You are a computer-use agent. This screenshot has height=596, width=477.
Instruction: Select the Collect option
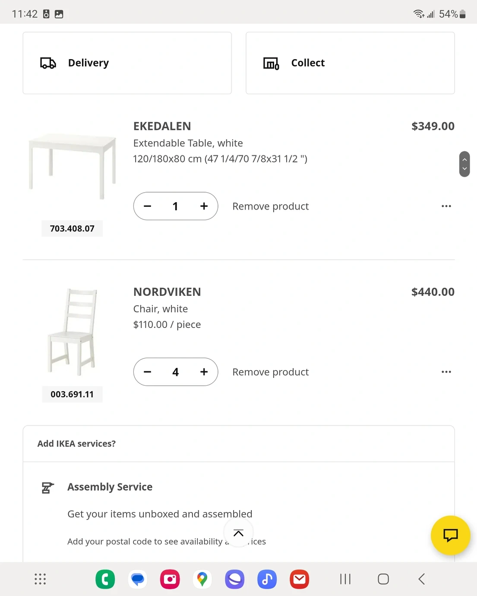(350, 63)
